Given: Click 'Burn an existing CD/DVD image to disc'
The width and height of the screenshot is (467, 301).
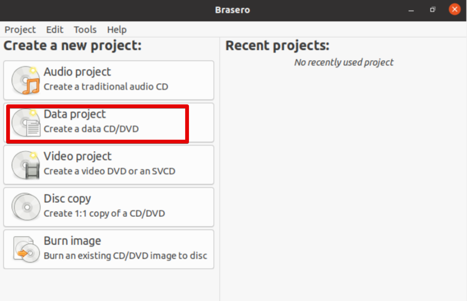Looking at the screenshot, I should (x=125, y=256).
